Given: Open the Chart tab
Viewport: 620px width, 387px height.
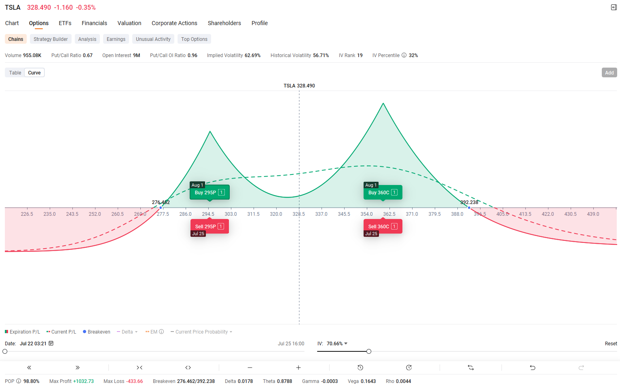Looking at the screenshot, I should pyautogui.click(x=12, y=23).
